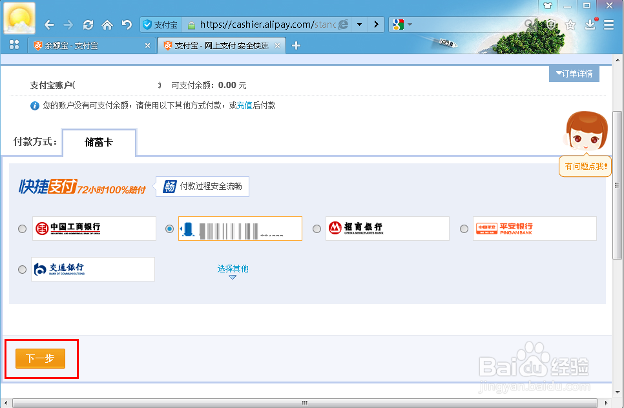
Task: Click the browser home icon
Action: 108,24
